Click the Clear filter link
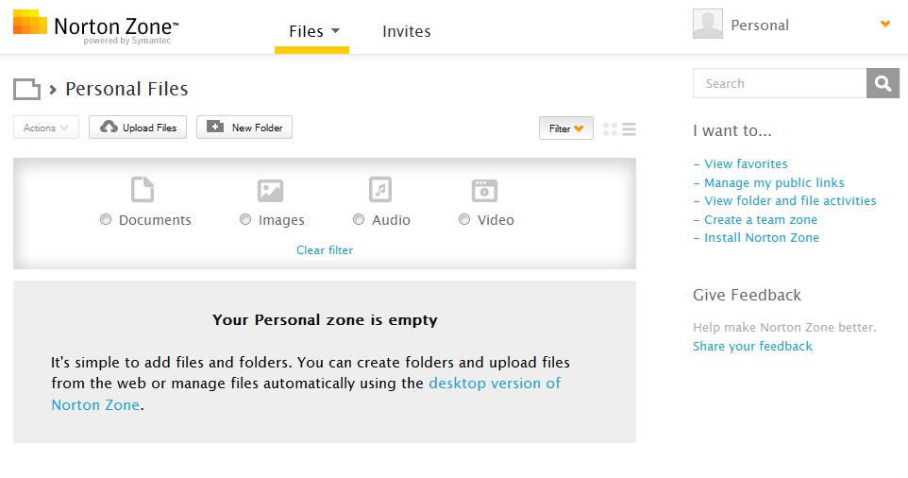Viewport: 908px width, 478px height. click(325, 250)
